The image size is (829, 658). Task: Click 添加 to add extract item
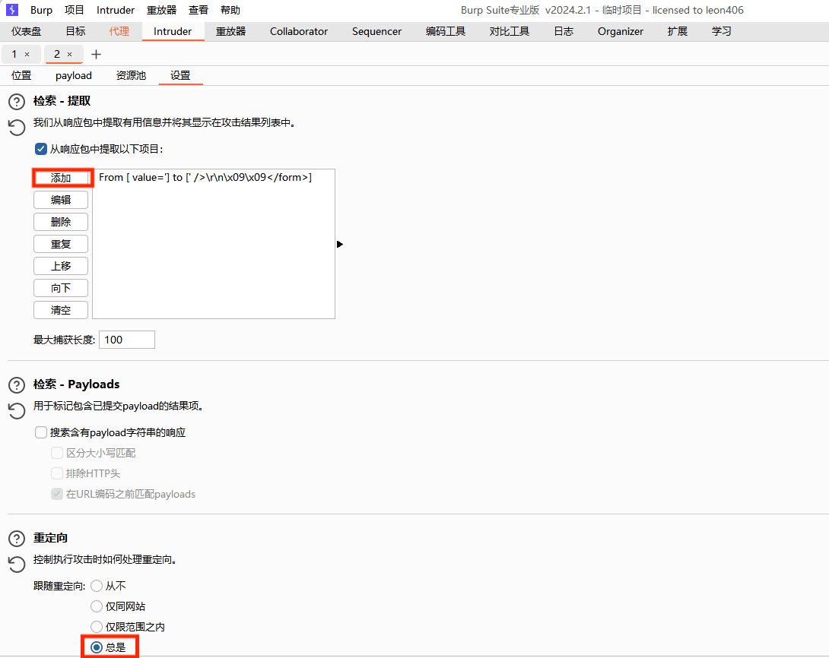click(x=61, y=178)
